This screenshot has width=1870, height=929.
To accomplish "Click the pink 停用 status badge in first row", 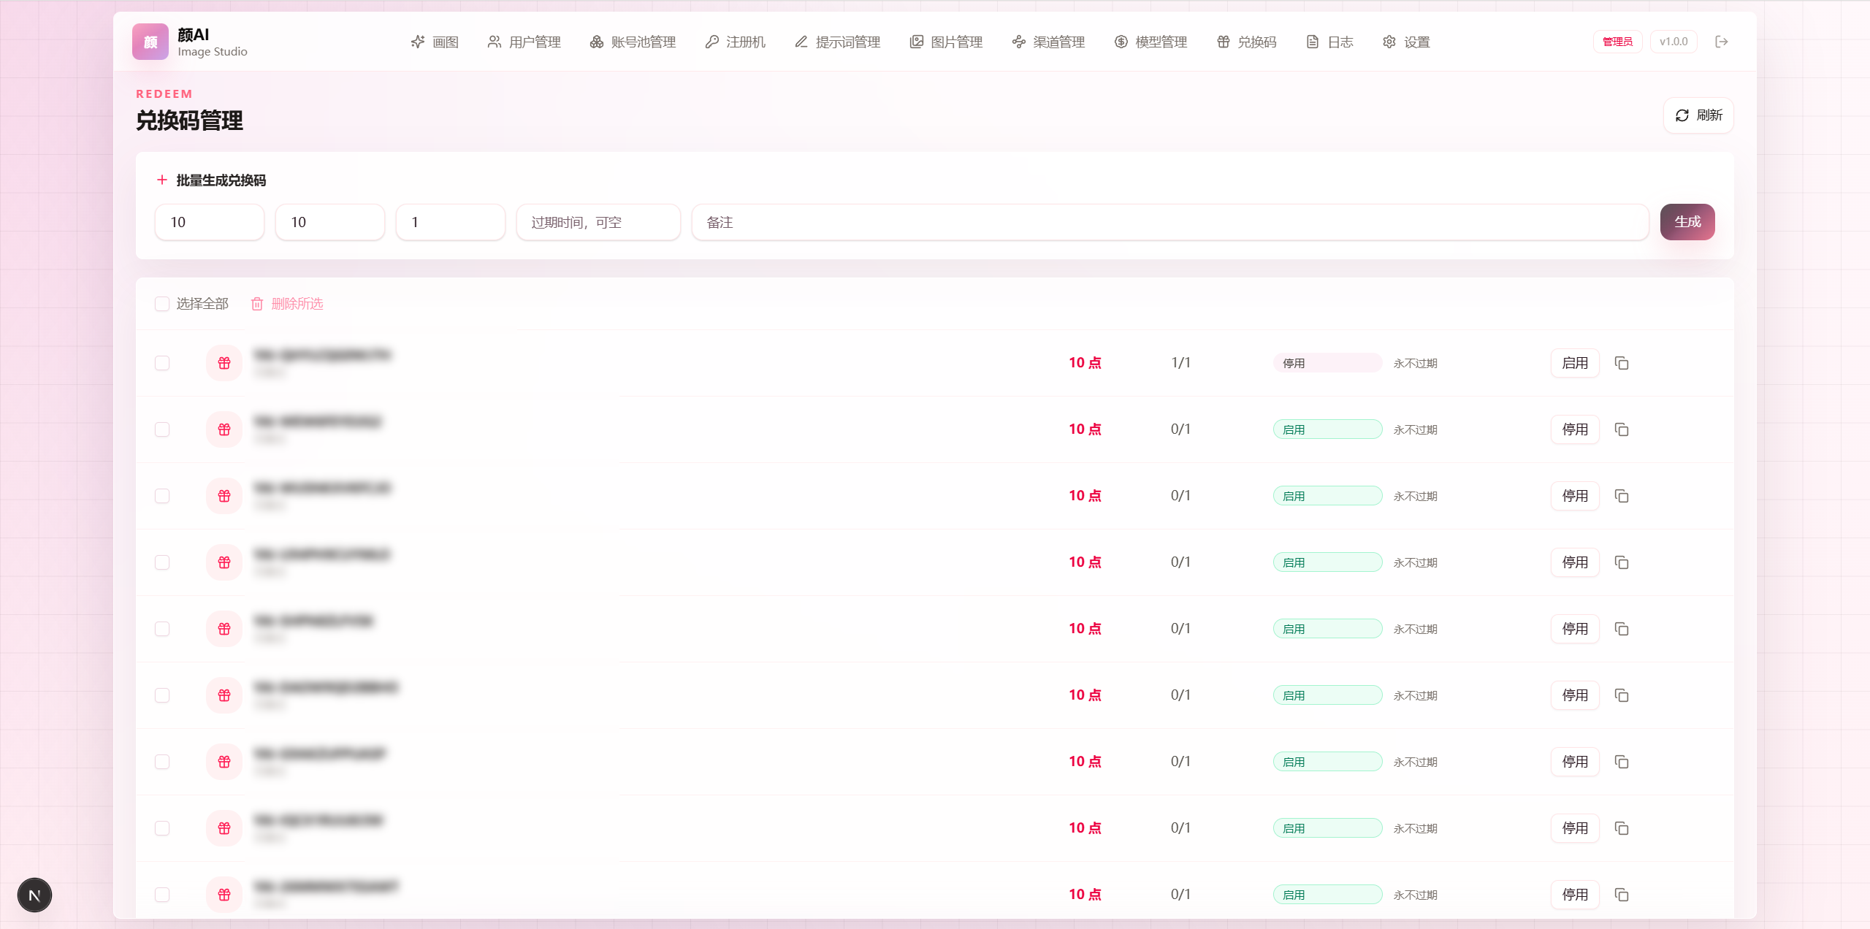I will tap(1327, 363).
